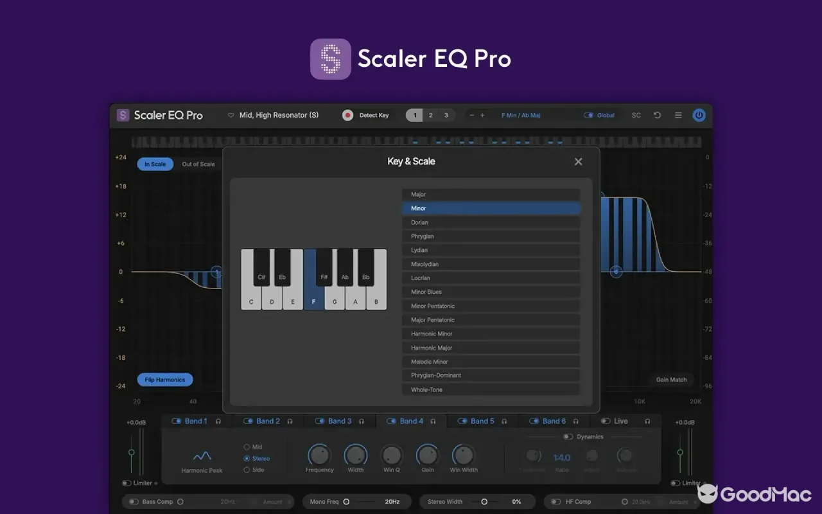Switch to slot 2 tab
The height and width of the screenshot is (514, 822).
430,116
